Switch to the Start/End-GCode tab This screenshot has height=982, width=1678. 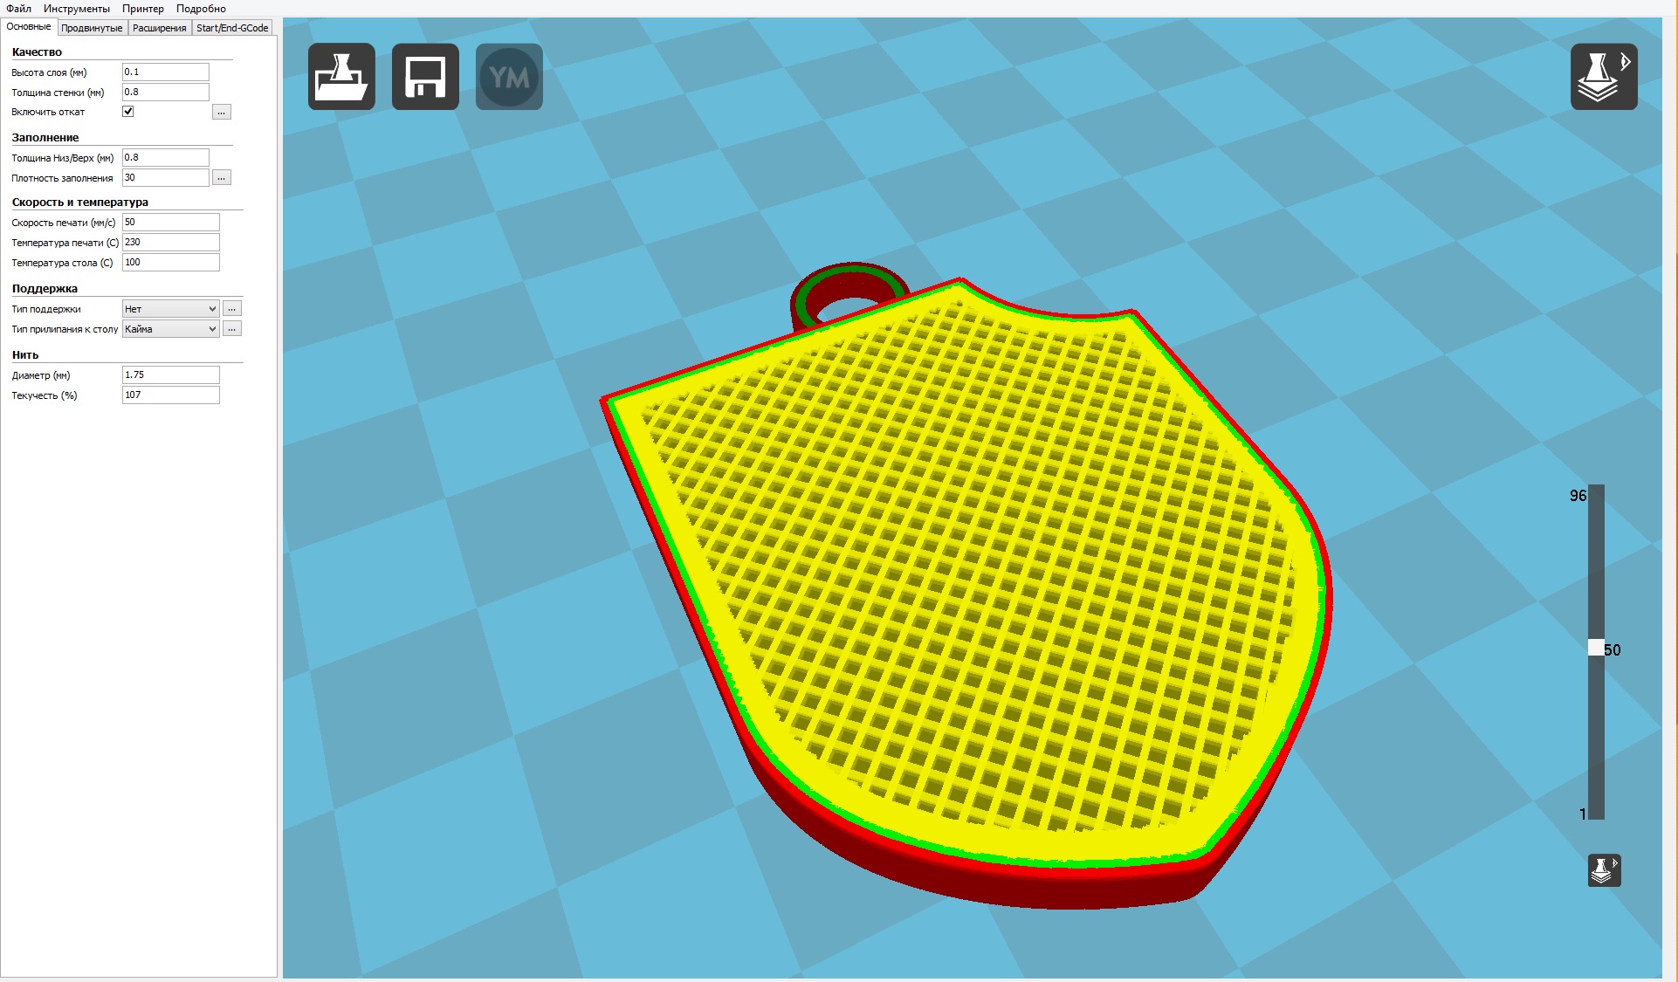pos(232,28)
